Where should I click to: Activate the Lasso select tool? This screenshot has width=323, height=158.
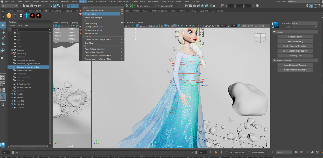tap(3, 32)
